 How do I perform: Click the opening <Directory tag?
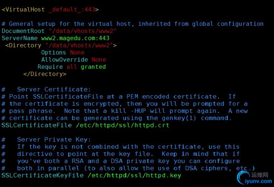23,45
